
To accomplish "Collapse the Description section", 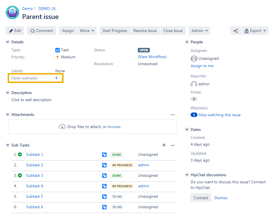I will pyautogui.click(x=8, y=93).
